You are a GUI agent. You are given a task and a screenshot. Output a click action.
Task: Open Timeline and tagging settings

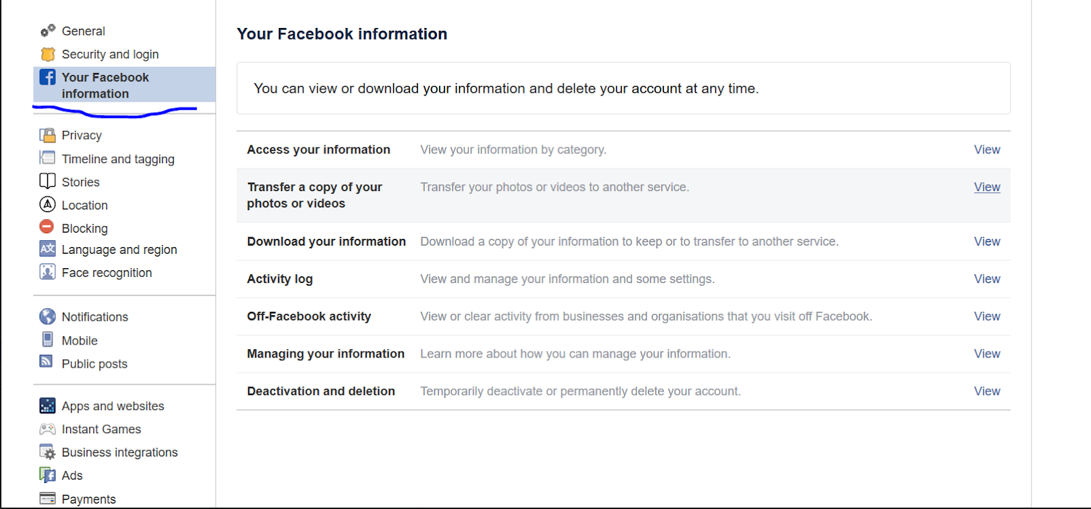pyautogui.click(x=118, y=159)
